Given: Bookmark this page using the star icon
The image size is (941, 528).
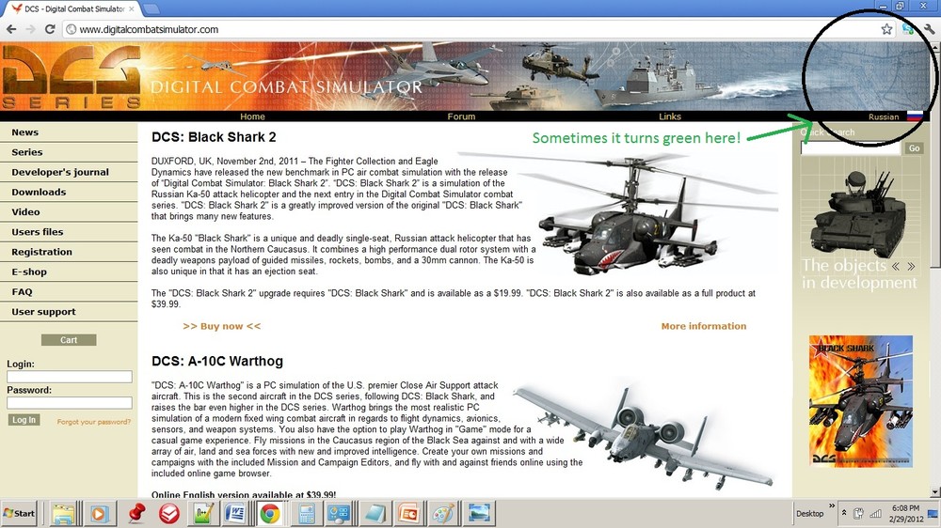Looking at the screenshot, I should tap(886, 29).
